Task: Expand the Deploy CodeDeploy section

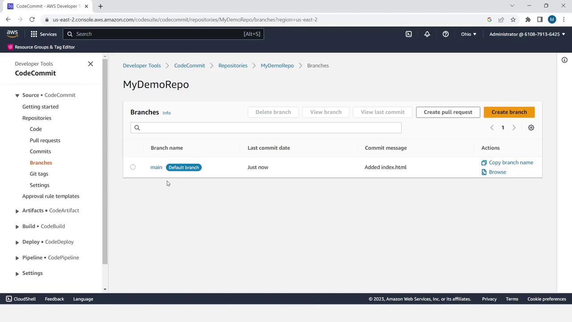Action: pos(17,242)
